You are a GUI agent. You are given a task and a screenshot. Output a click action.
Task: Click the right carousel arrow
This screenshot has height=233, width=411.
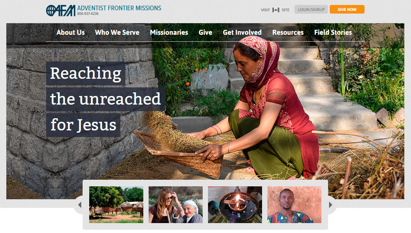(331, 205)
